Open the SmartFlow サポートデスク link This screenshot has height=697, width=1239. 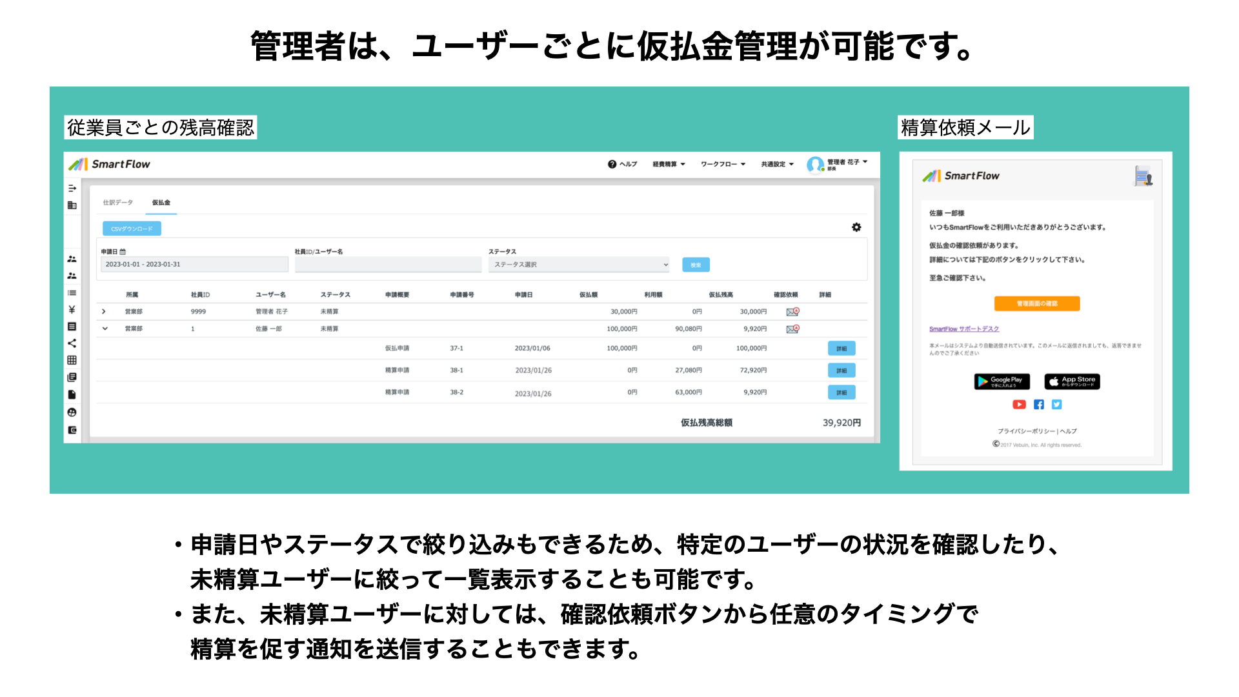tap(963, 329)
